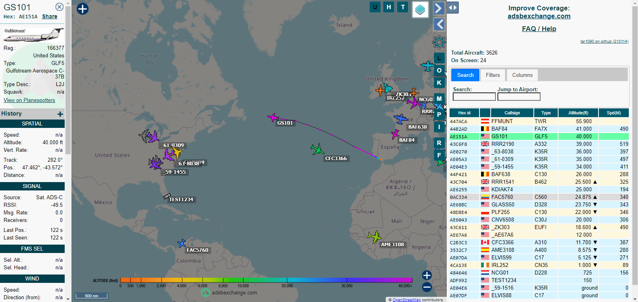Open tar1090 on github link
Viewport: 638px width, 302px height.
604,41
